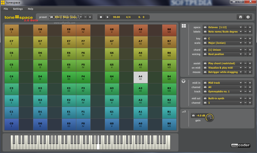Open the mouse dropdown Retrigger while dragging

pos(225,72)
